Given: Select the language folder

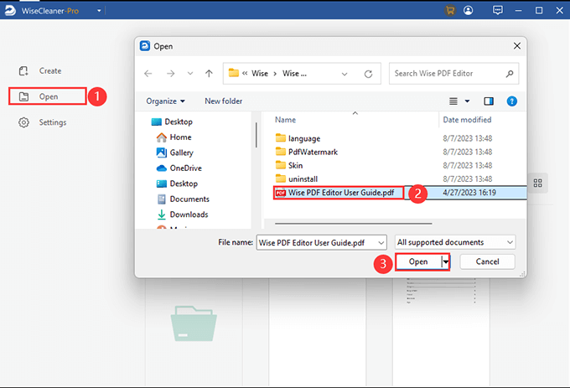Looking at the screenshot, I should (298, 138).
